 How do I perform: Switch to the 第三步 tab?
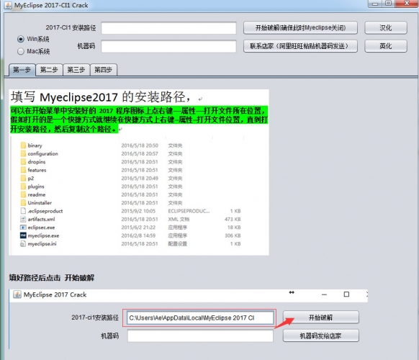pyautogui.click(x=76, y=70)
